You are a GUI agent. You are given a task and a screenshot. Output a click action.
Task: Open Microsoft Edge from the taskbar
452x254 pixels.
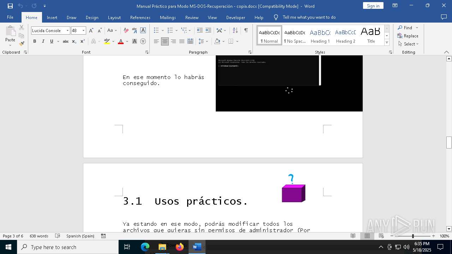point(145,247)
